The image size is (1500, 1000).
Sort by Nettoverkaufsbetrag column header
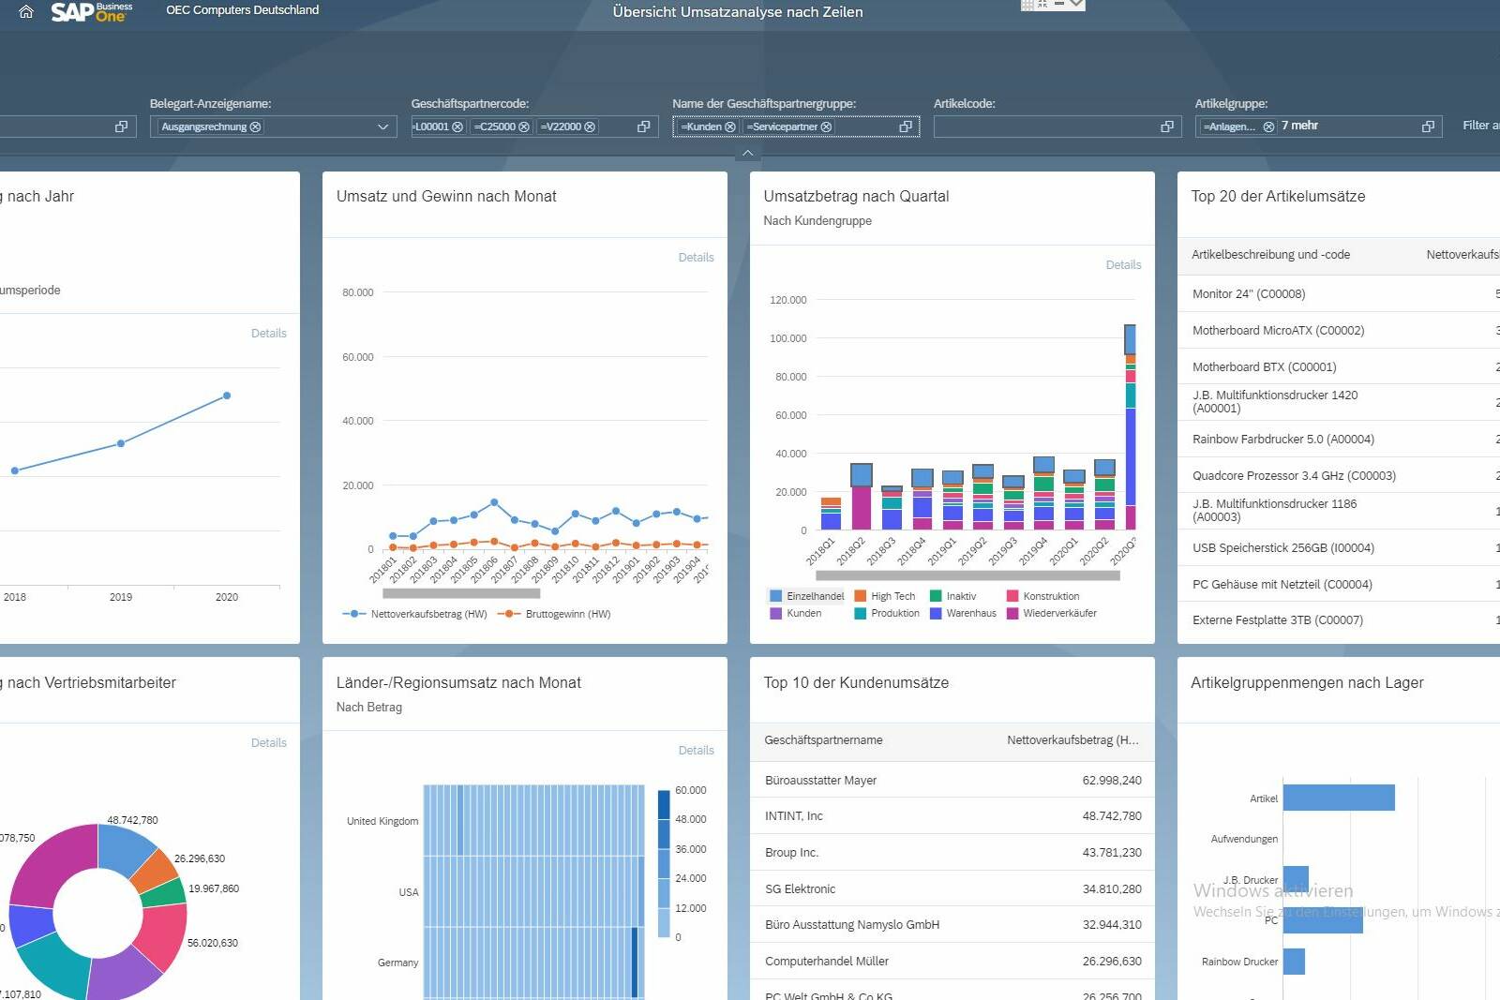click(x=1072, y=740)
